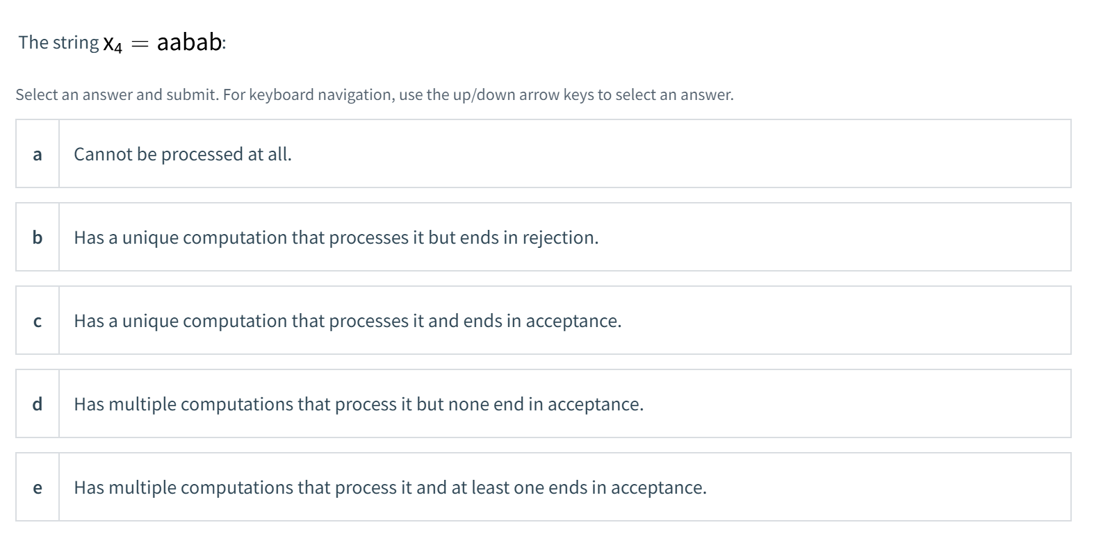Click the letter 'a' answer label box
The image size is (1094, 534).
38,154
